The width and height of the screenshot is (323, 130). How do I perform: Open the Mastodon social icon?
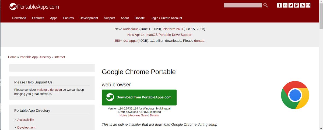click(x=297, y=5)
